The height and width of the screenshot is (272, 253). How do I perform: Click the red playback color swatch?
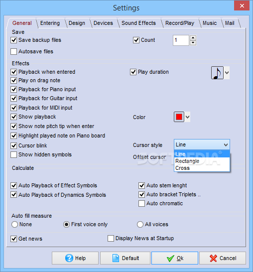(179, 117)
